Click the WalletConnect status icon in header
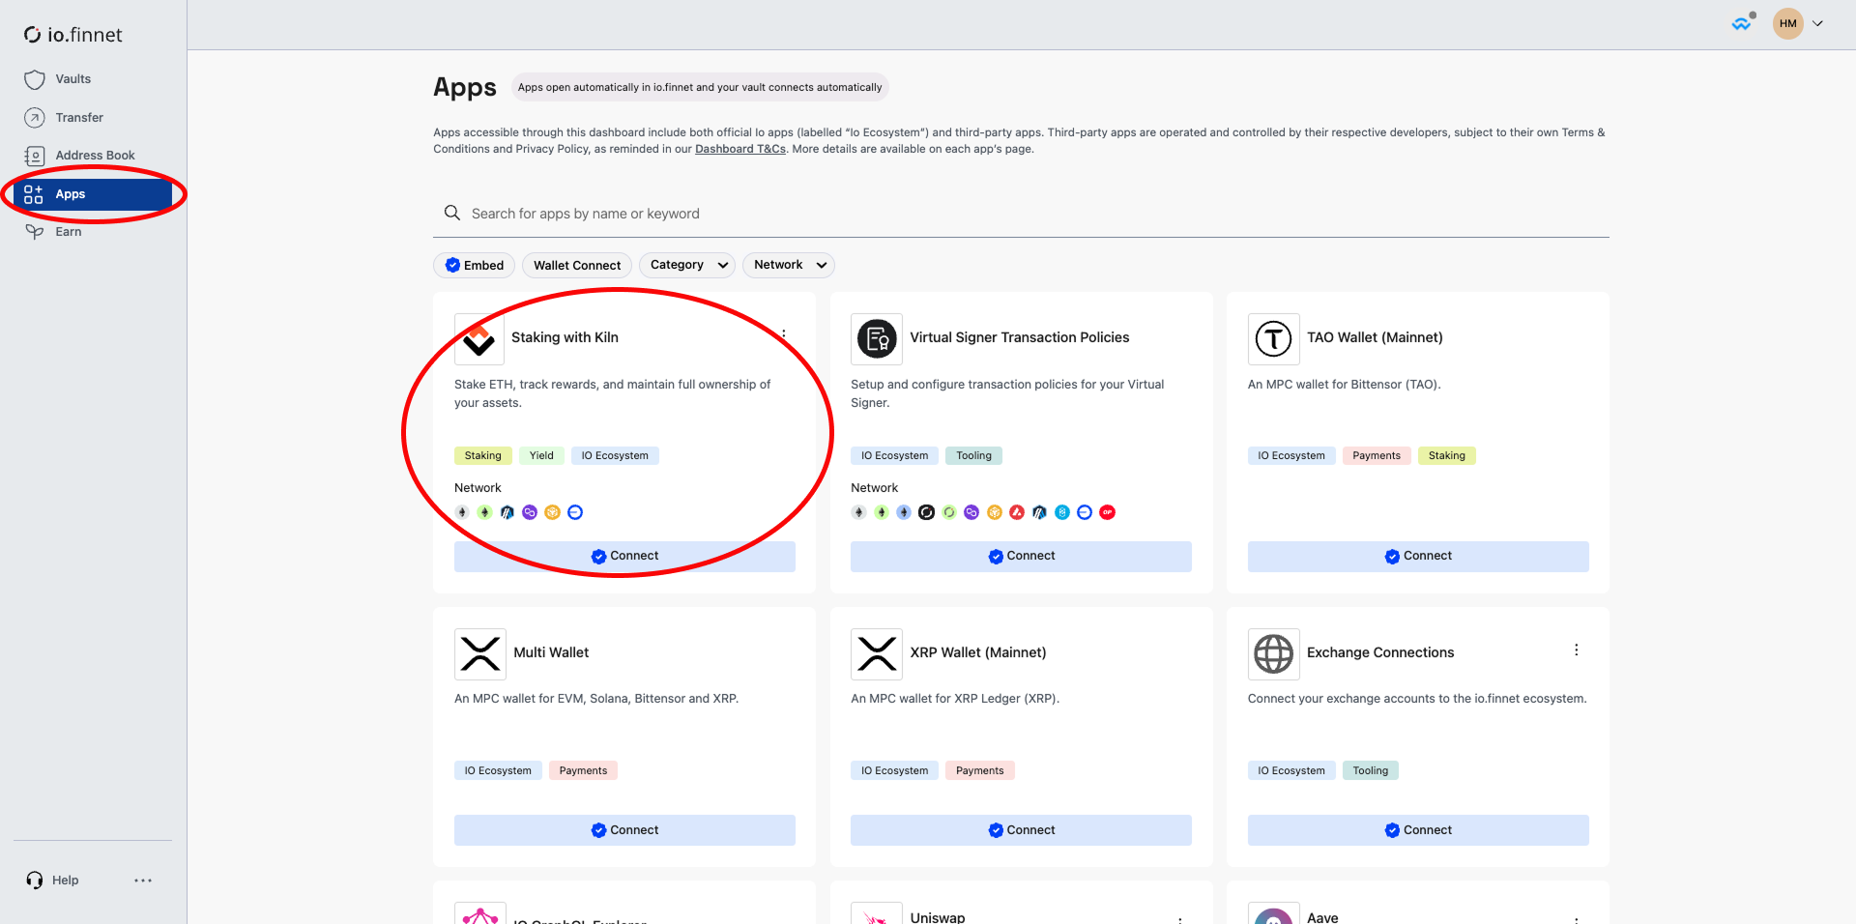The width and height of the screenshot is (1856, 924). (1743, 23)
